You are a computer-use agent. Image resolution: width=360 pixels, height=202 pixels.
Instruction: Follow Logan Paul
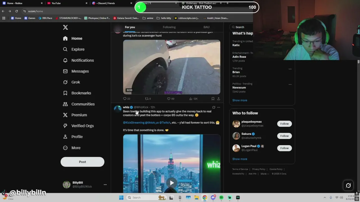(284, 148)
